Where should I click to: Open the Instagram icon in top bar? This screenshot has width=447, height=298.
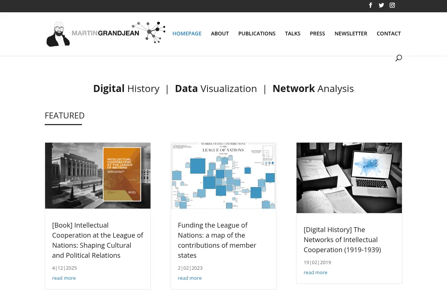point(392,5)
